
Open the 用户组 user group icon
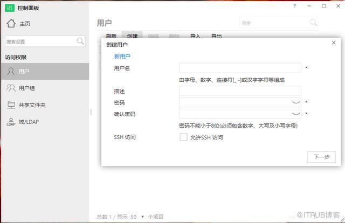(x=11, y=88)
